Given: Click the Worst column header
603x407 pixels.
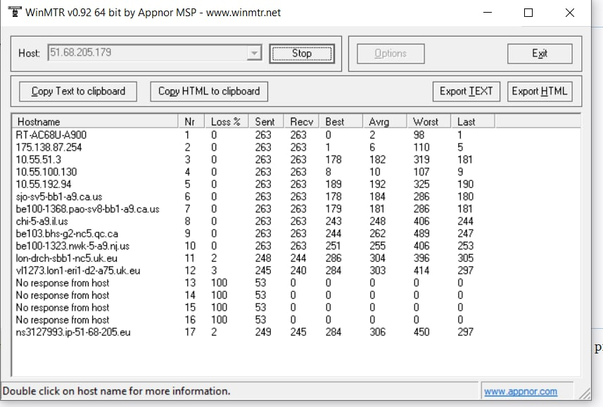Looking at the screenshot, I should [x=429, y=122].
